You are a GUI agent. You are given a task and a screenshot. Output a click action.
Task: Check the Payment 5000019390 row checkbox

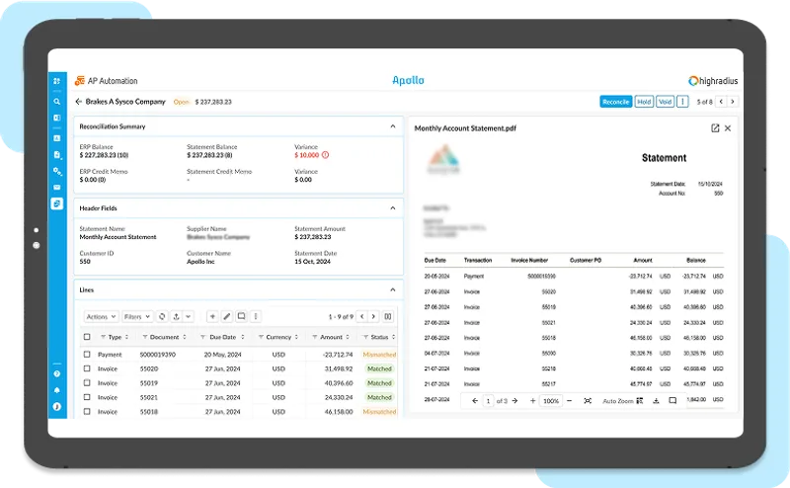tap(87, 355)
